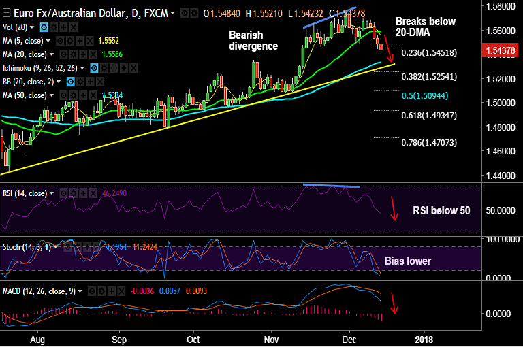Expand MA (5, close) dropdown arrow

pyautogui.click(x=48, y=41)
